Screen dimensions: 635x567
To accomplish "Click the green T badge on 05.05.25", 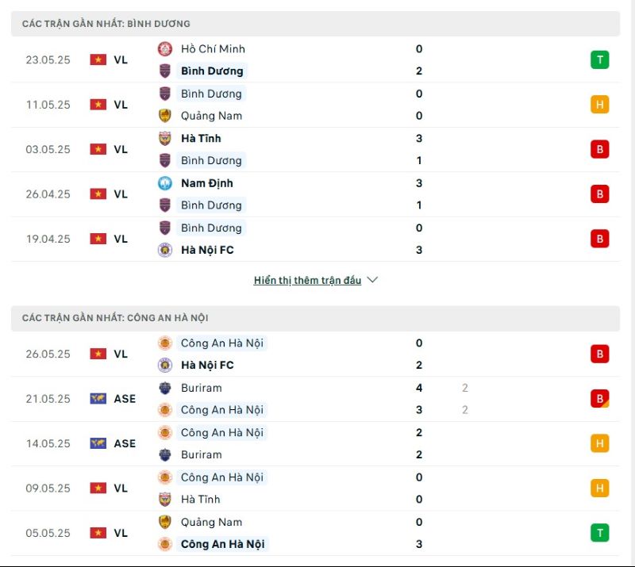I will pos(599,533).
